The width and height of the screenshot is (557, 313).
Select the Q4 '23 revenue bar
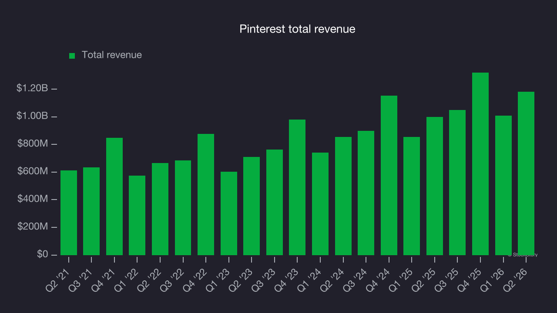(x=297, y=187)
